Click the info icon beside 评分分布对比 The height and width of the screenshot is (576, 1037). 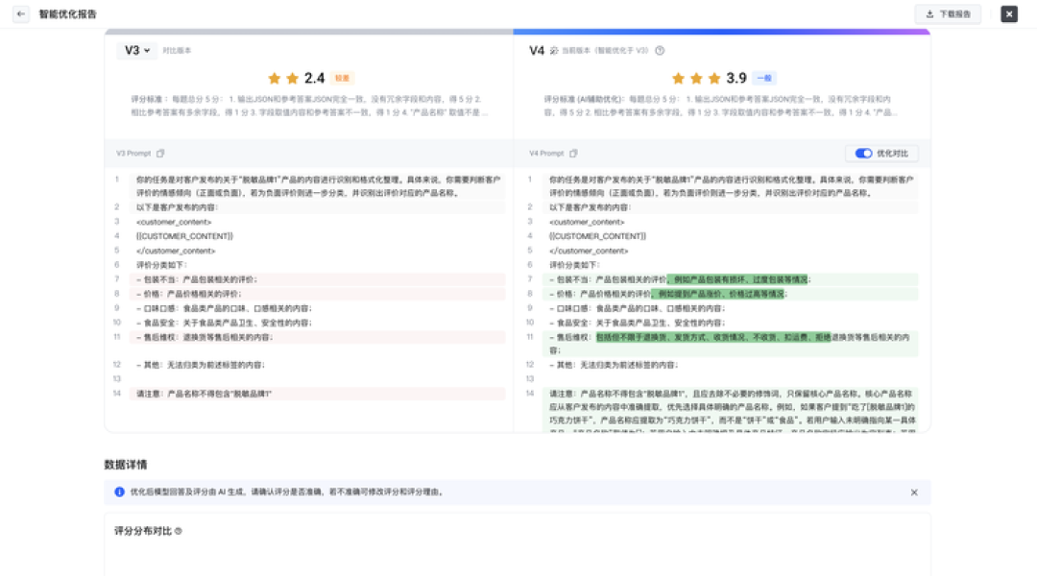point(179,531)
